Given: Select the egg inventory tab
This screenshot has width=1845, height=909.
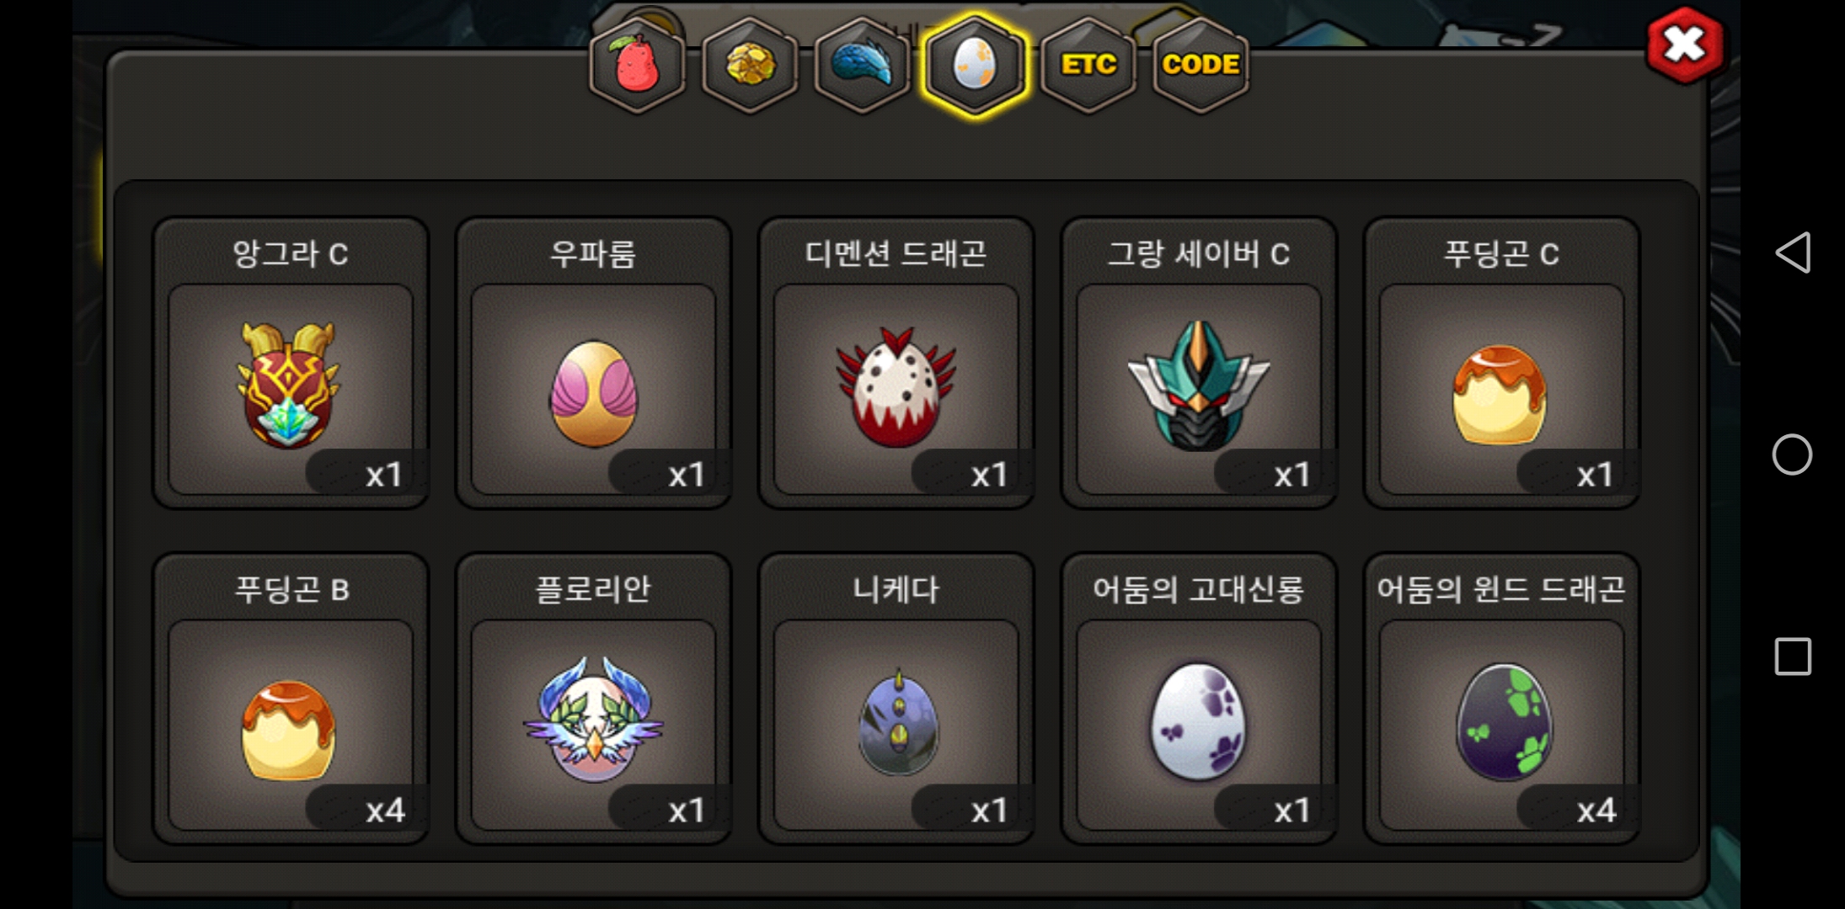Looking at the screenshot, I should (975, 66).
